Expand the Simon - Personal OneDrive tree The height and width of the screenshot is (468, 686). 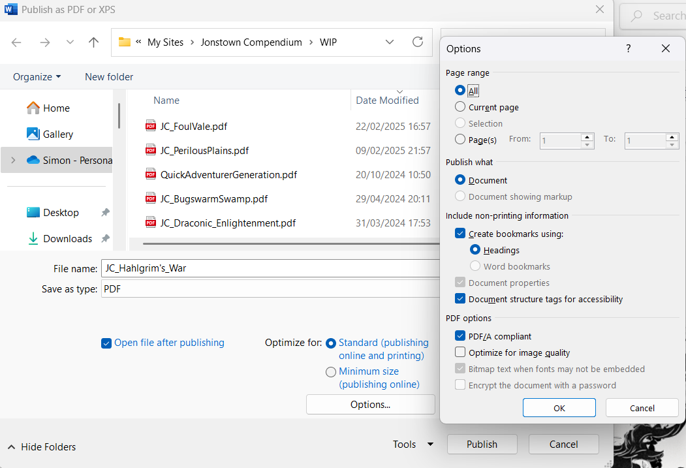tap(13, 161)
